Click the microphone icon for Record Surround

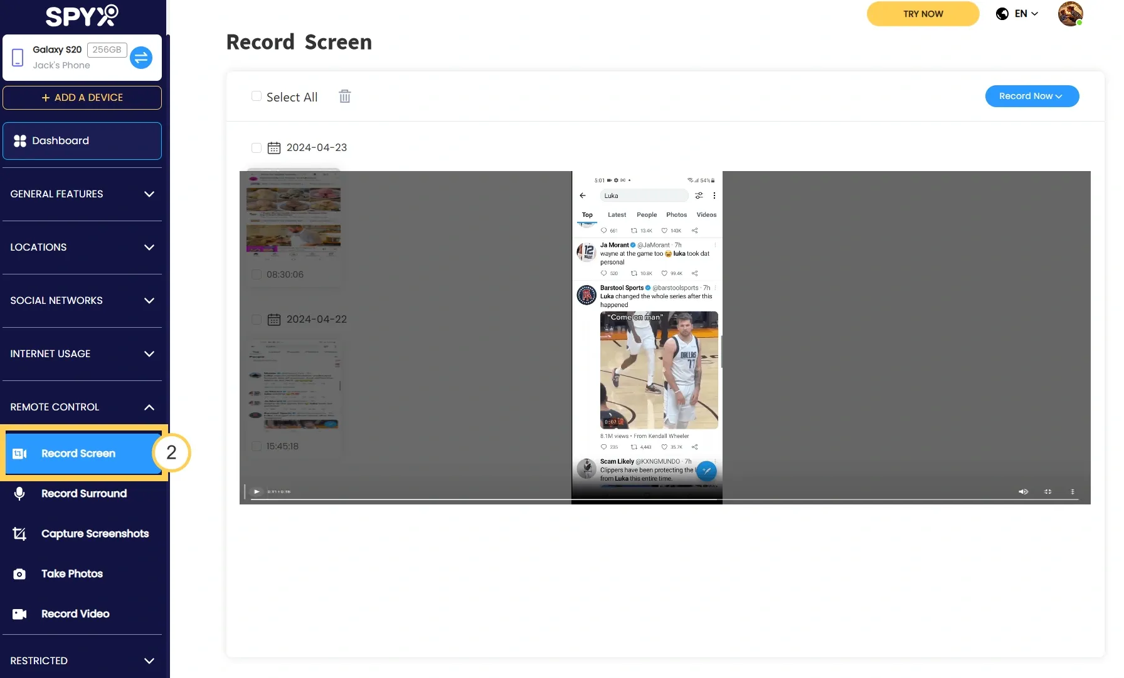(19, 494)
